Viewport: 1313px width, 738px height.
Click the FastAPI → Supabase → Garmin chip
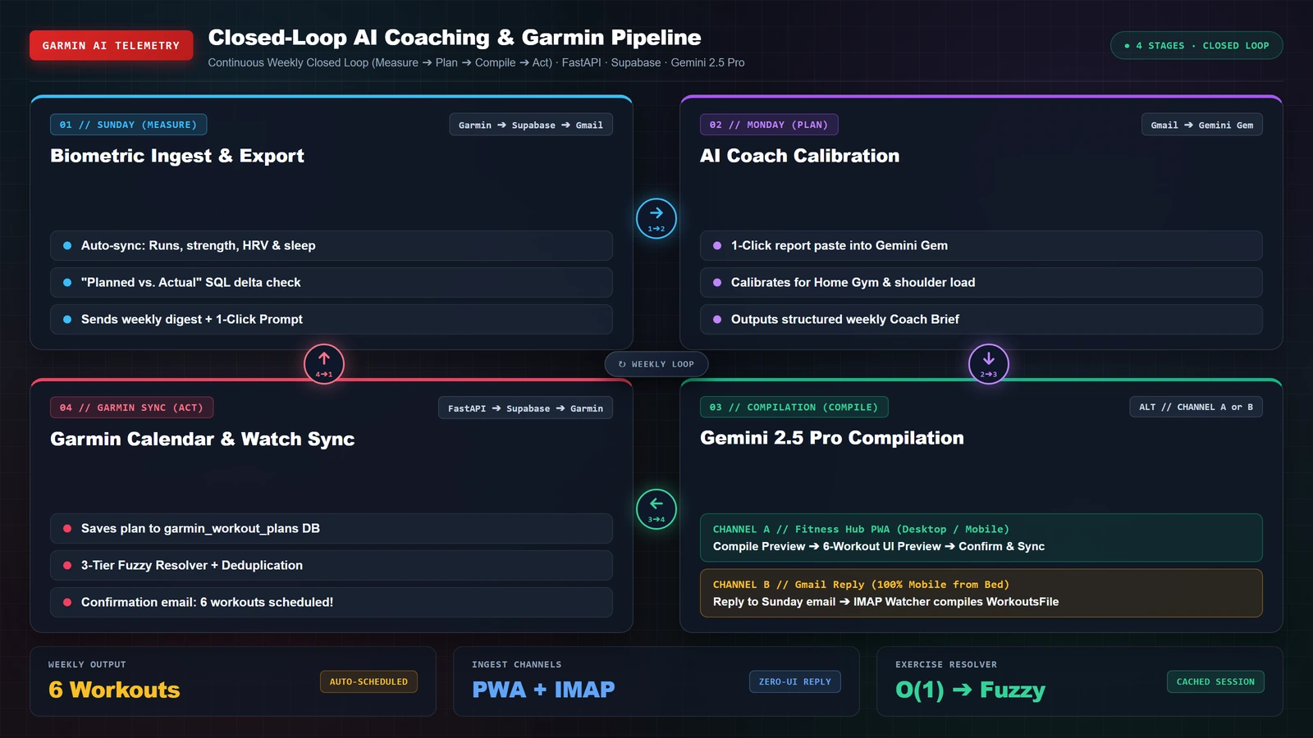pyautogui.click(x=525, y=408)
